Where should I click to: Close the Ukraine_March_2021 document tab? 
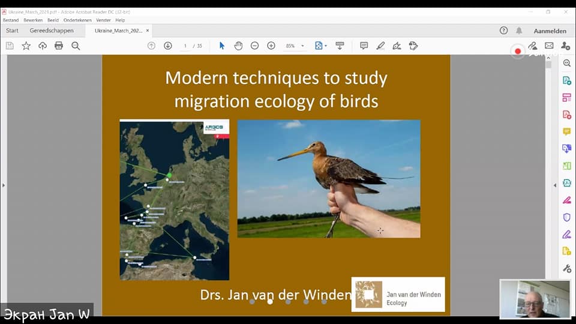[148, 31]
